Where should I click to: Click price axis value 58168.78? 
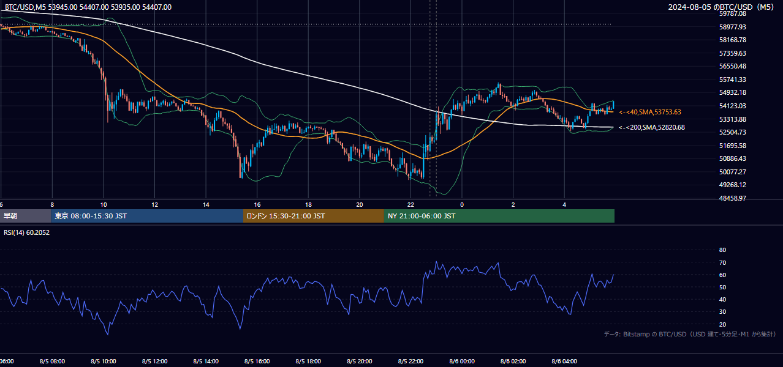pyautogui.click(x=732, y=40)
